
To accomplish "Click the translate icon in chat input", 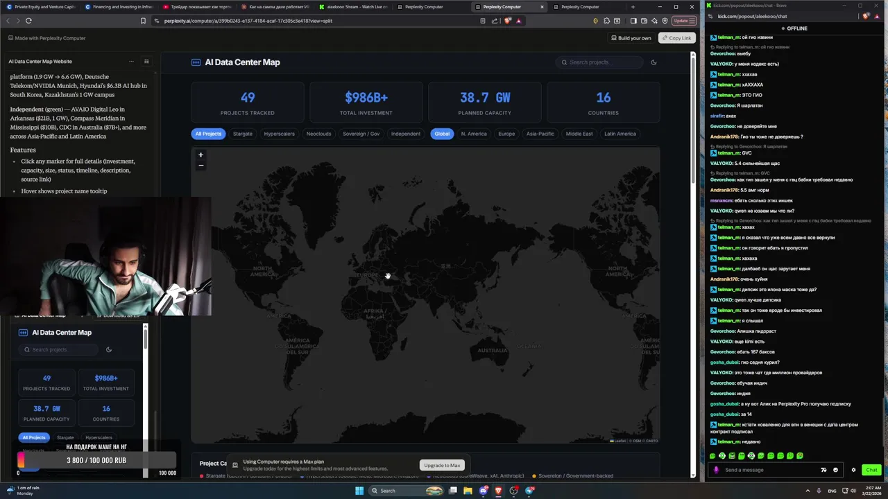I will [823, 470].
